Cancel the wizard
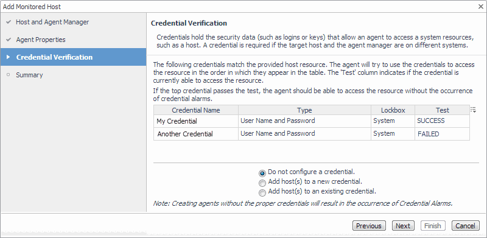 point(465,226)
